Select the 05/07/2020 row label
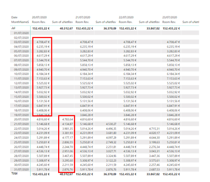This screenshot has width=210, height=182. [x=21, y=51]
